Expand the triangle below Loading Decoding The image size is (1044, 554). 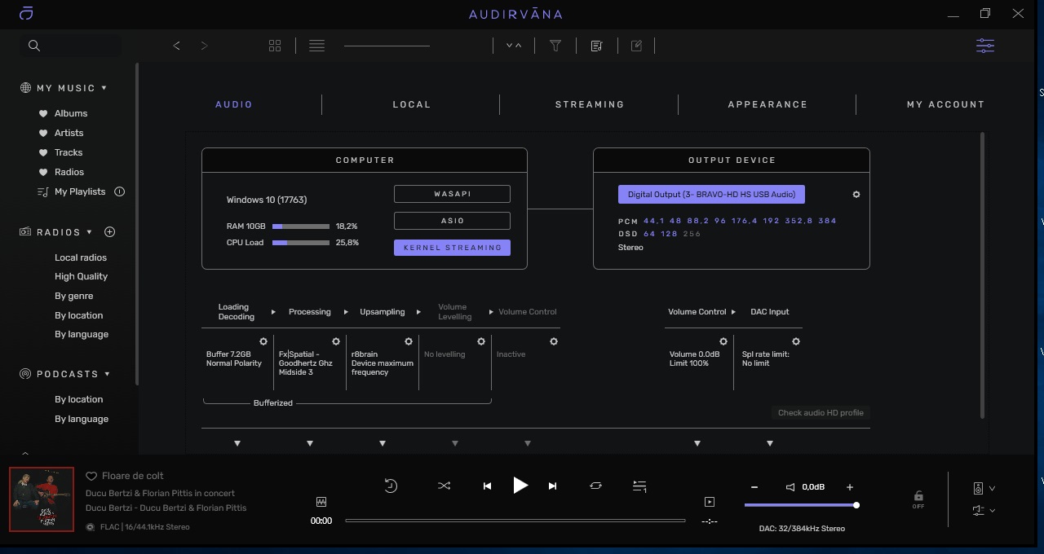(237, 443)
